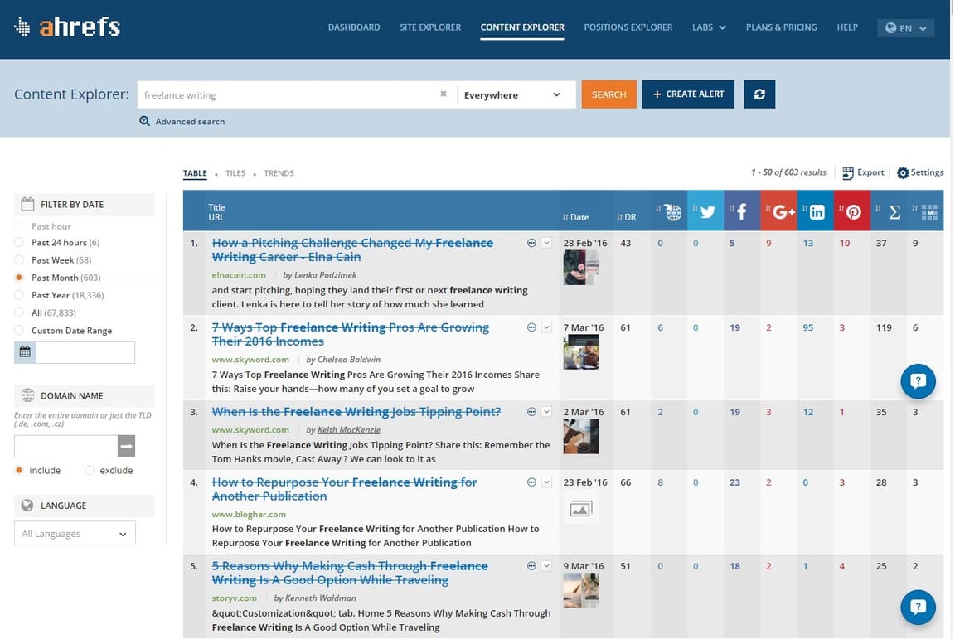Image resolution: width=955 pixels, height=639 pixels.
Task: Open the Settings gear above the table
Action: point(920,172)
